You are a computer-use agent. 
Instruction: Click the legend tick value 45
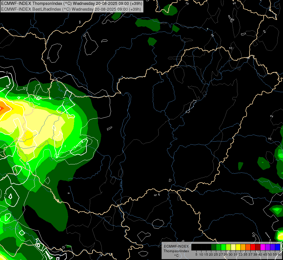pyautogui.click(x=265, y=255)
